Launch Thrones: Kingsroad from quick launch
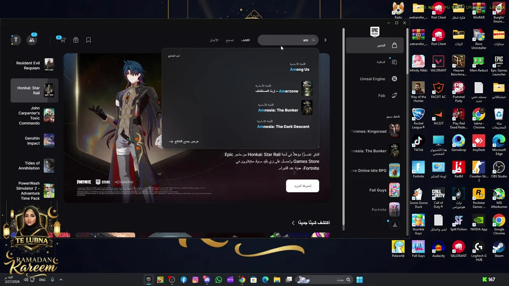Viewport: 509px width, 286px height. (375, 131)
